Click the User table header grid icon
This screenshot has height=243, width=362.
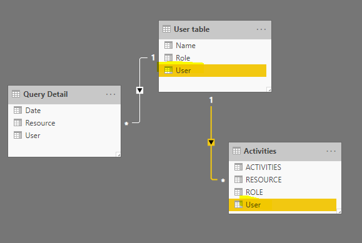coord(166,29)
